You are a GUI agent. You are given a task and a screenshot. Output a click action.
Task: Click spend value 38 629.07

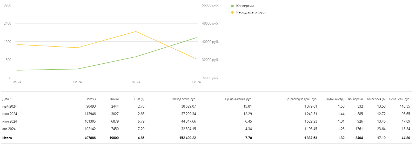pyautogui.click(x=189, y=106)
